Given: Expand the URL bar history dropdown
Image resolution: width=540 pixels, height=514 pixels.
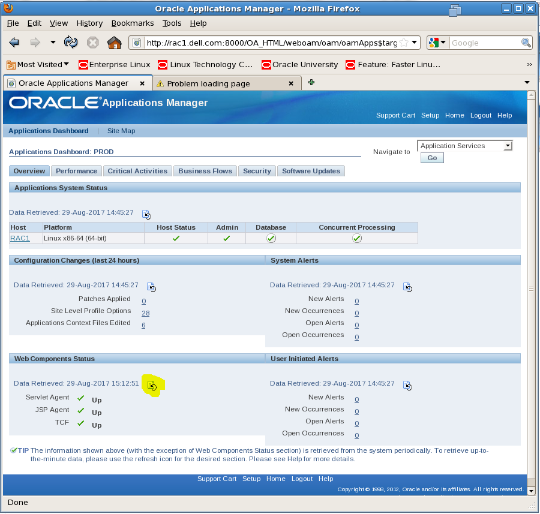Looking at the screenshot, I should click(x=414, y=43).
